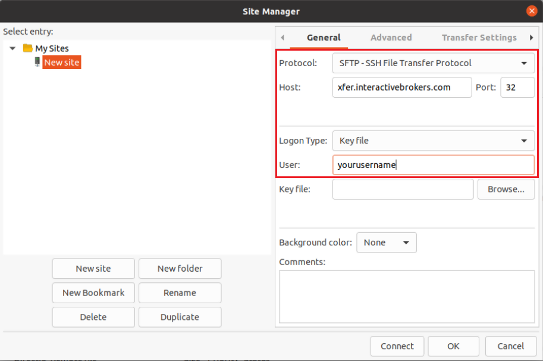543x361 pixels.
Task: Click the server icon beside New site
Action: point(37,62)
